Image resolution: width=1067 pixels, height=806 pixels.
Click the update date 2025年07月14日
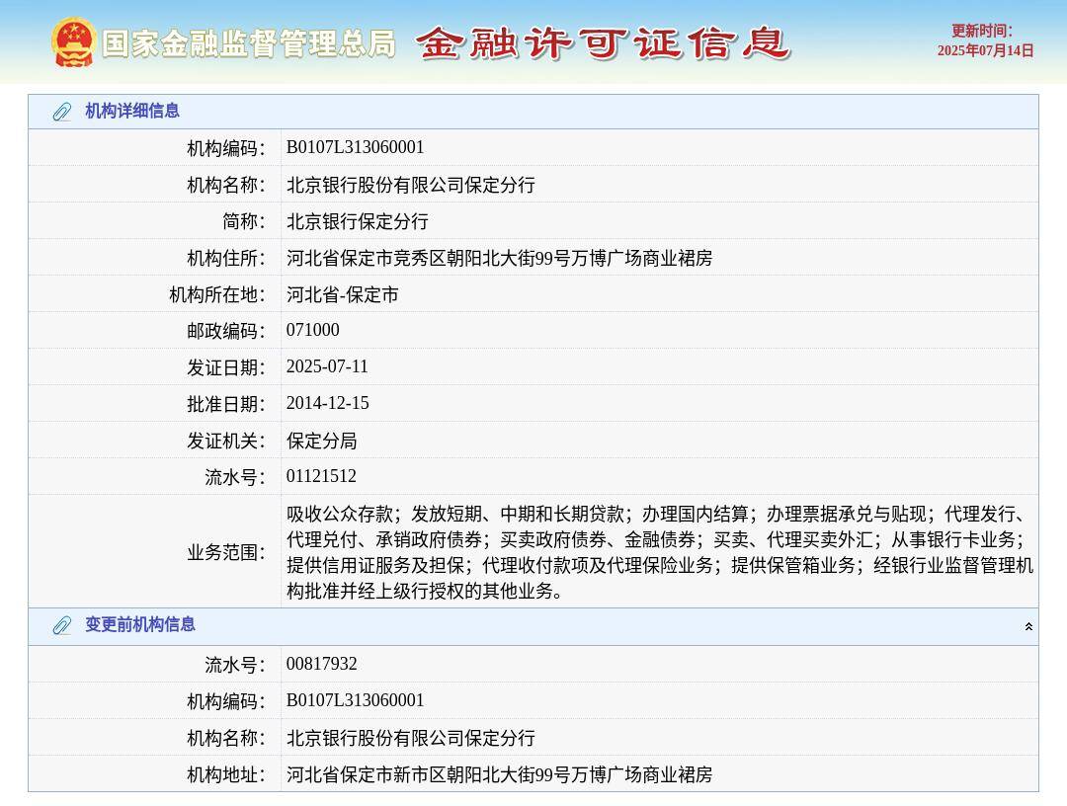click(x=985, y=51)
